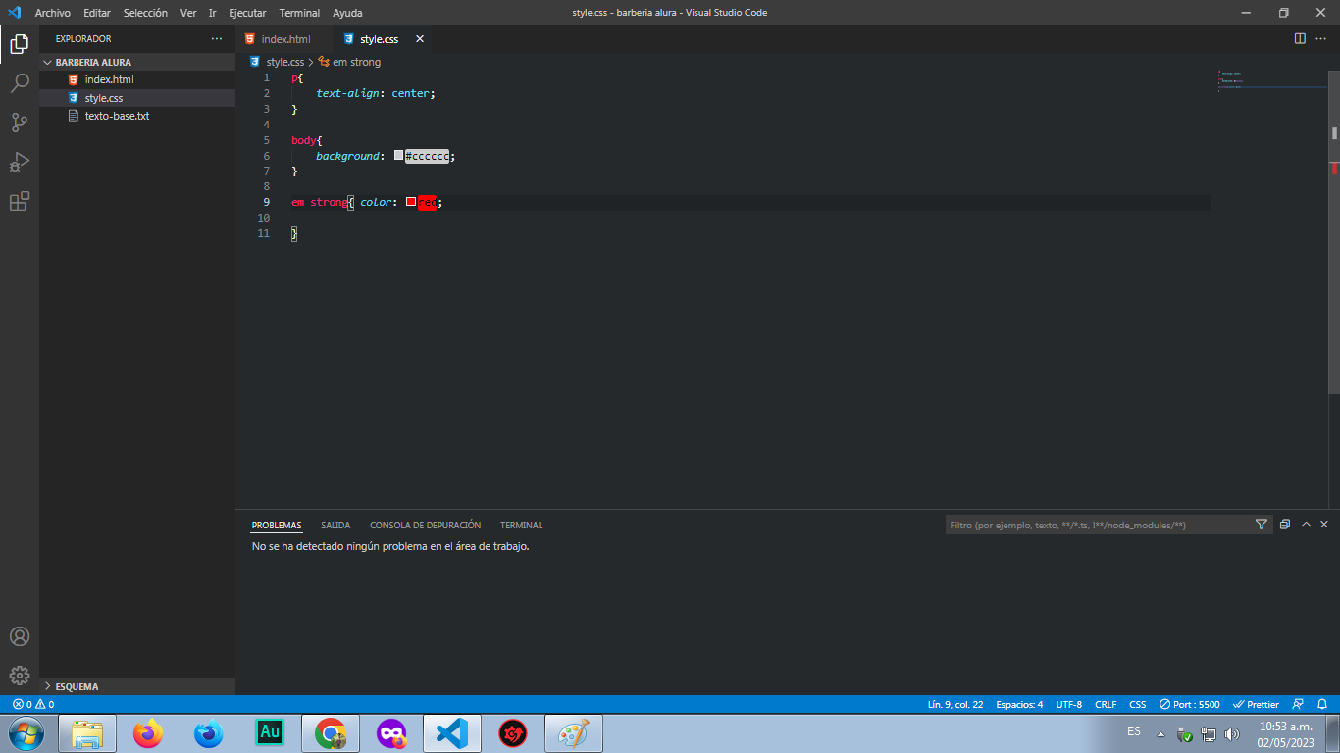
Task: Click the volume speaker tray icon
Action: pos(1232,734)
